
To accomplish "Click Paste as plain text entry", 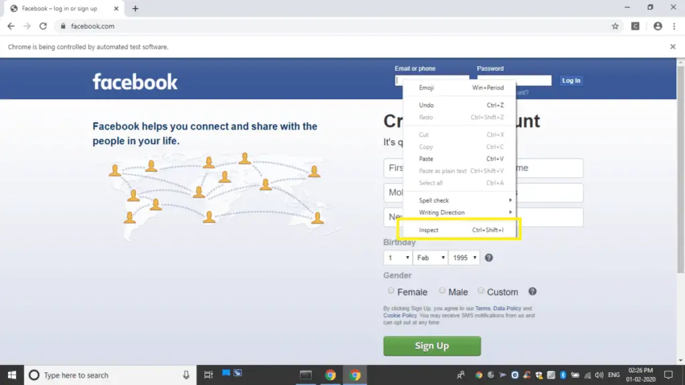I will point(460,171).
